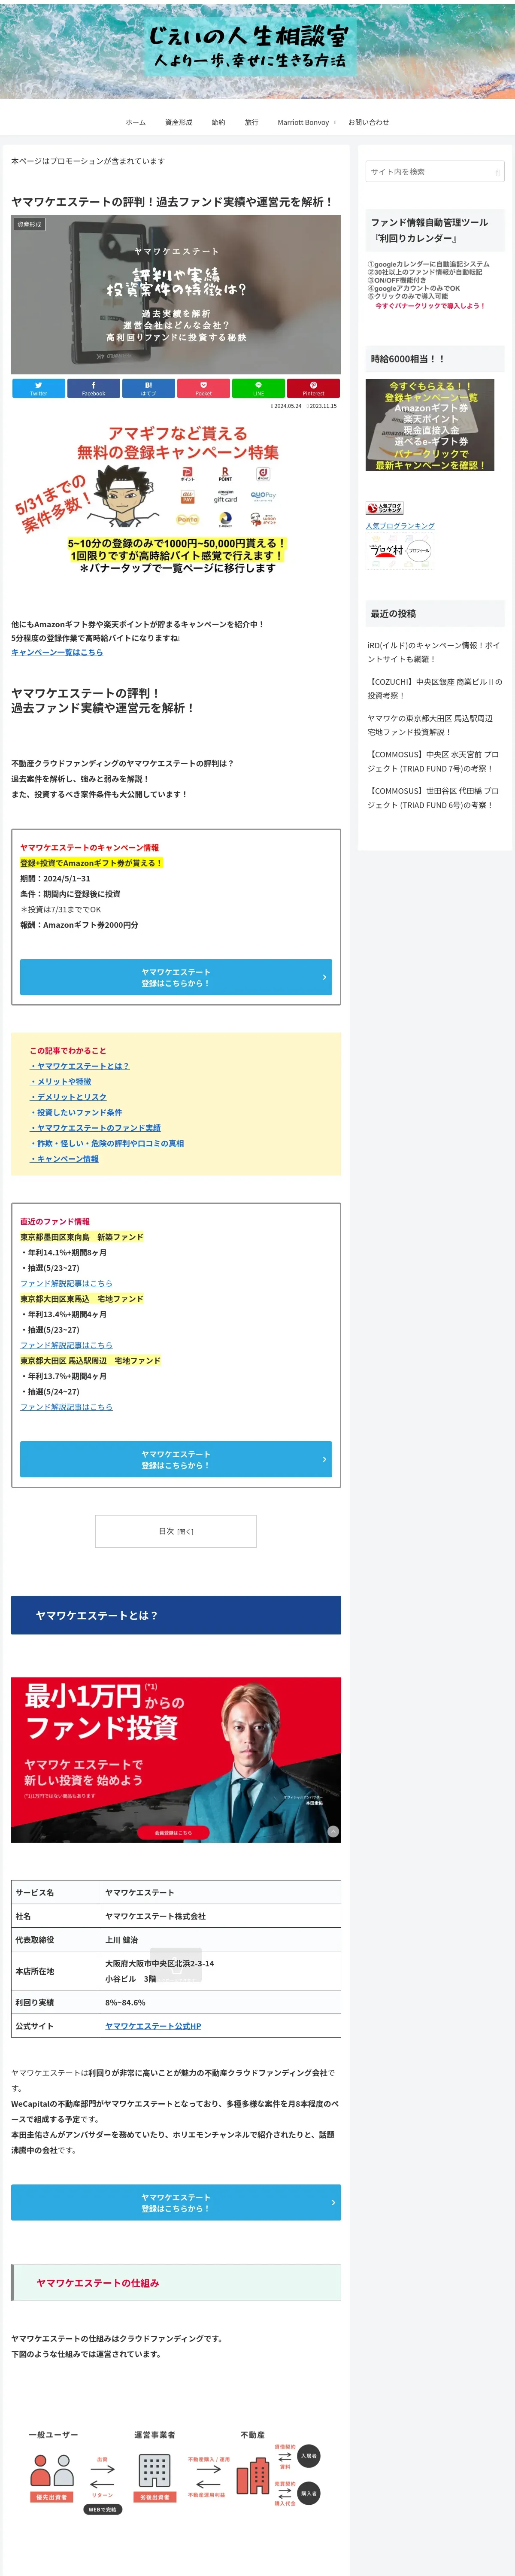Click 会員登録はこちら button in banner
This screenshot has width=515, height=2576.
click(173, 1833)
